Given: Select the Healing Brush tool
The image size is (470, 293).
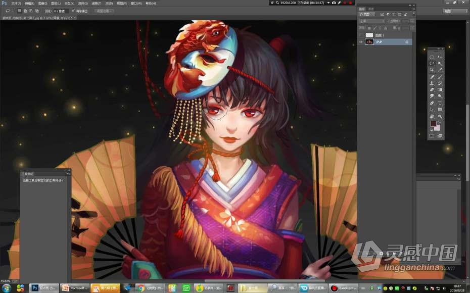Looking at the screenshot, I should click(x=432, y=77).
